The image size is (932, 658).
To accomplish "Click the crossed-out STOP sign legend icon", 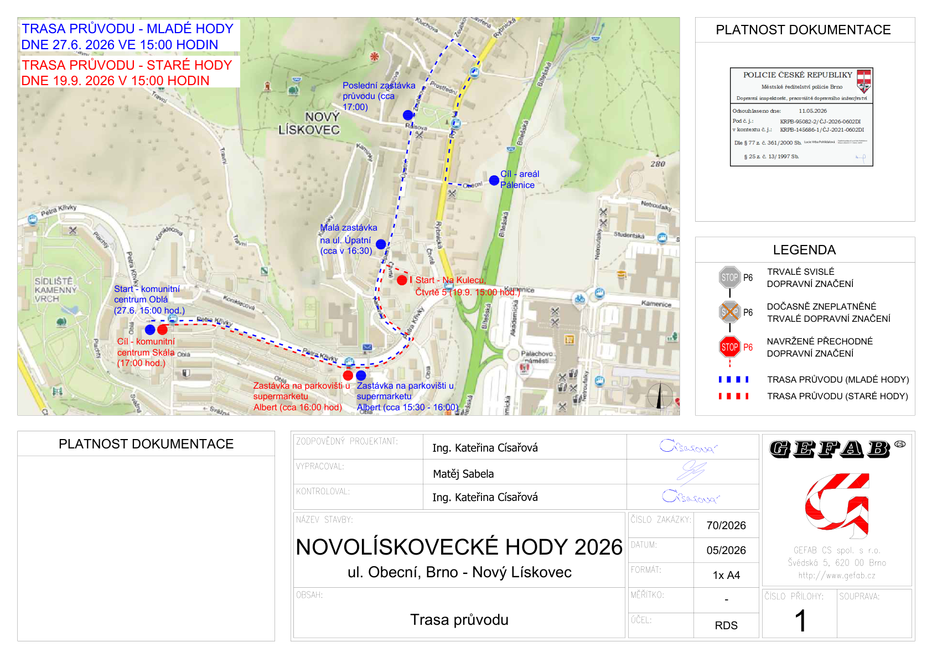I will (729, 312).
